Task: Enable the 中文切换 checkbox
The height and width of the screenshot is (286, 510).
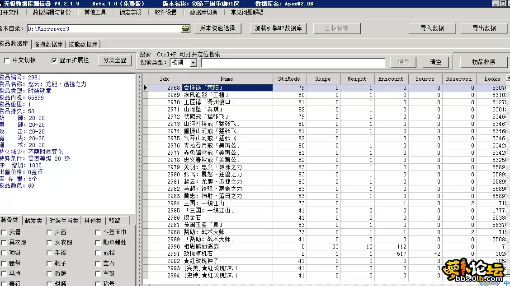Action: 8,60
